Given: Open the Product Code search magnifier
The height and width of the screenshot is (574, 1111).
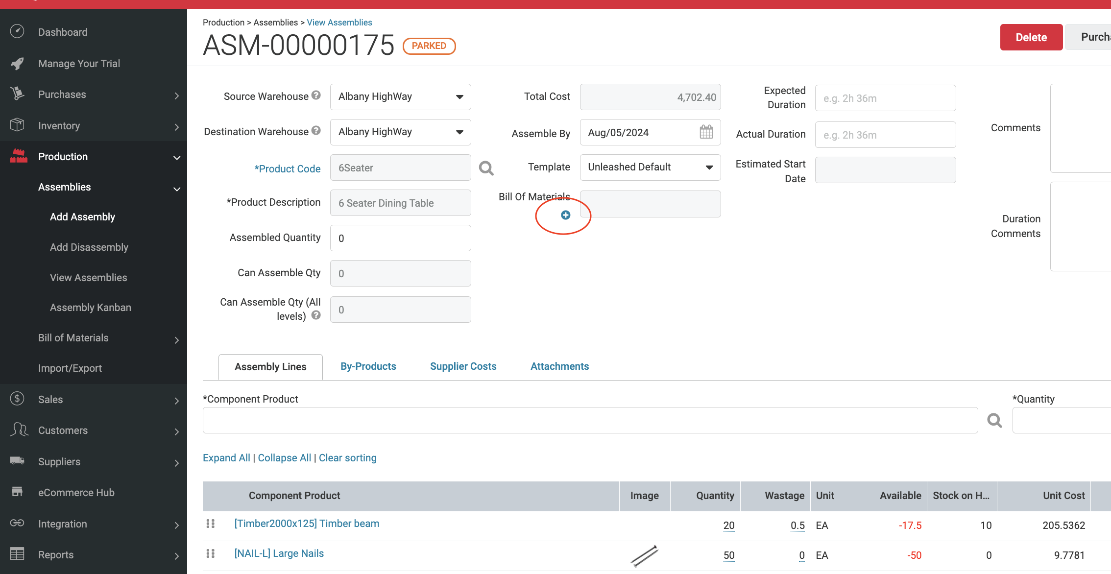Looking at the screenshot, I should [x=486, y=168].
